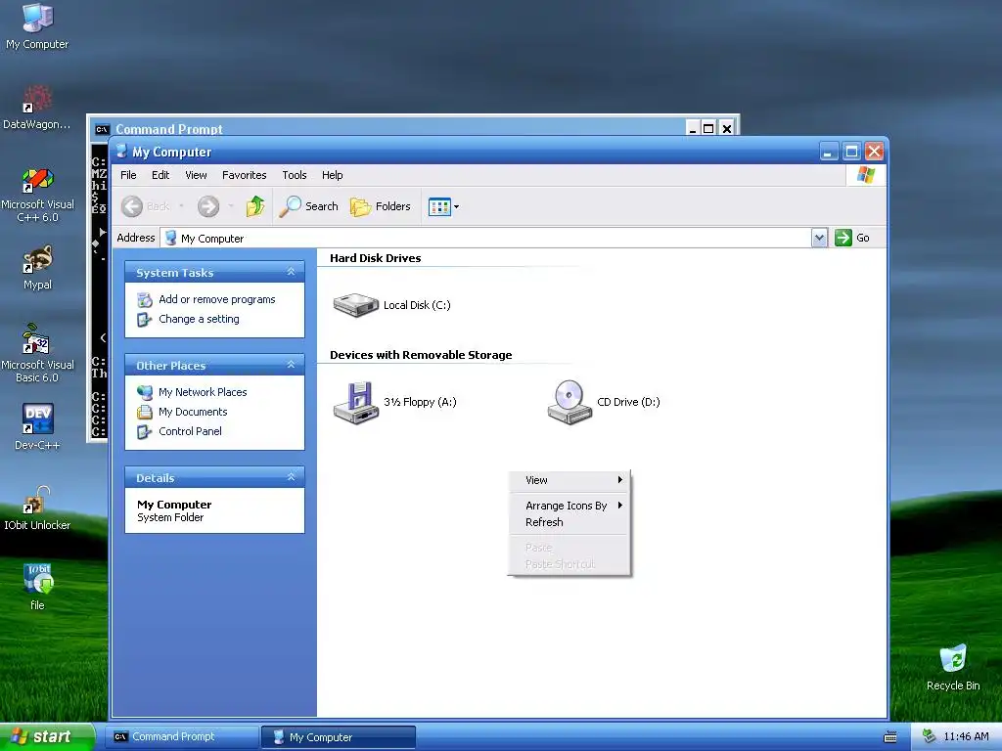Collapse the Other Places panel
The width and height of the screenshot is (1002, 751).
coord(291,365)
